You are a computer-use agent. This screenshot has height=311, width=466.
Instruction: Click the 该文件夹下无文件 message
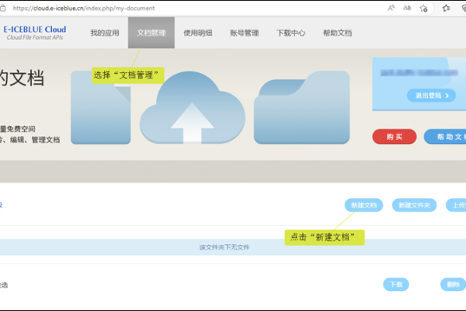click(x=224, y=247)
